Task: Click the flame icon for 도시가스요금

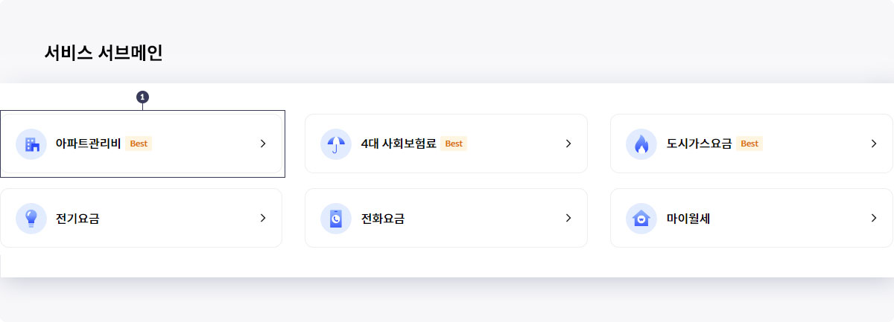Action: [x=641, y=144]
